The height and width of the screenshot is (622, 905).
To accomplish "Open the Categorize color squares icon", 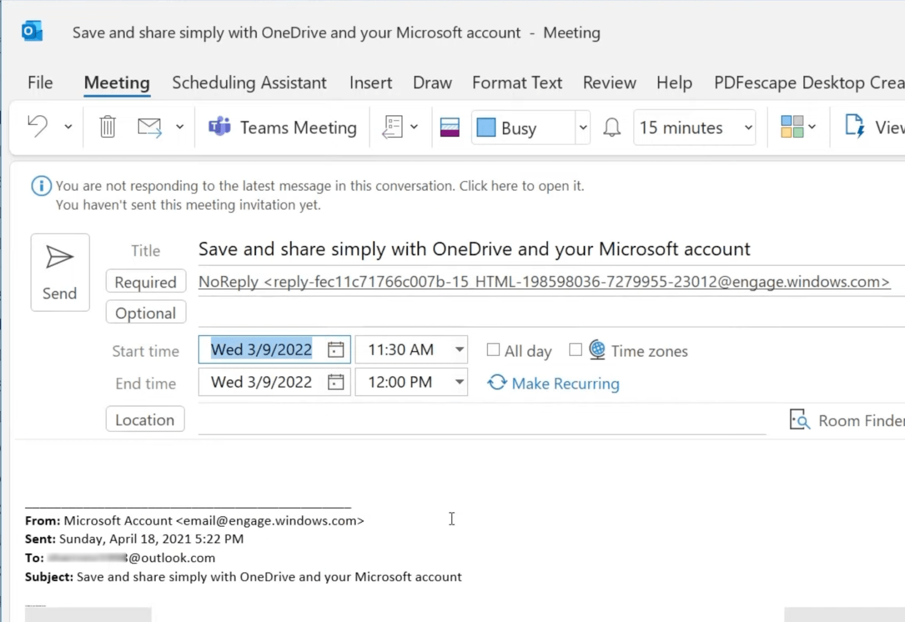I will coord(791,127).
